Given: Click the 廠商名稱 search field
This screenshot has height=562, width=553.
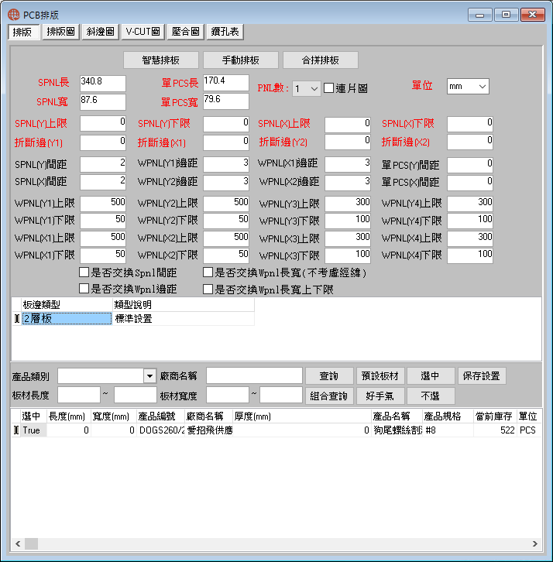Looking at the screenshot, I should 254,376.
